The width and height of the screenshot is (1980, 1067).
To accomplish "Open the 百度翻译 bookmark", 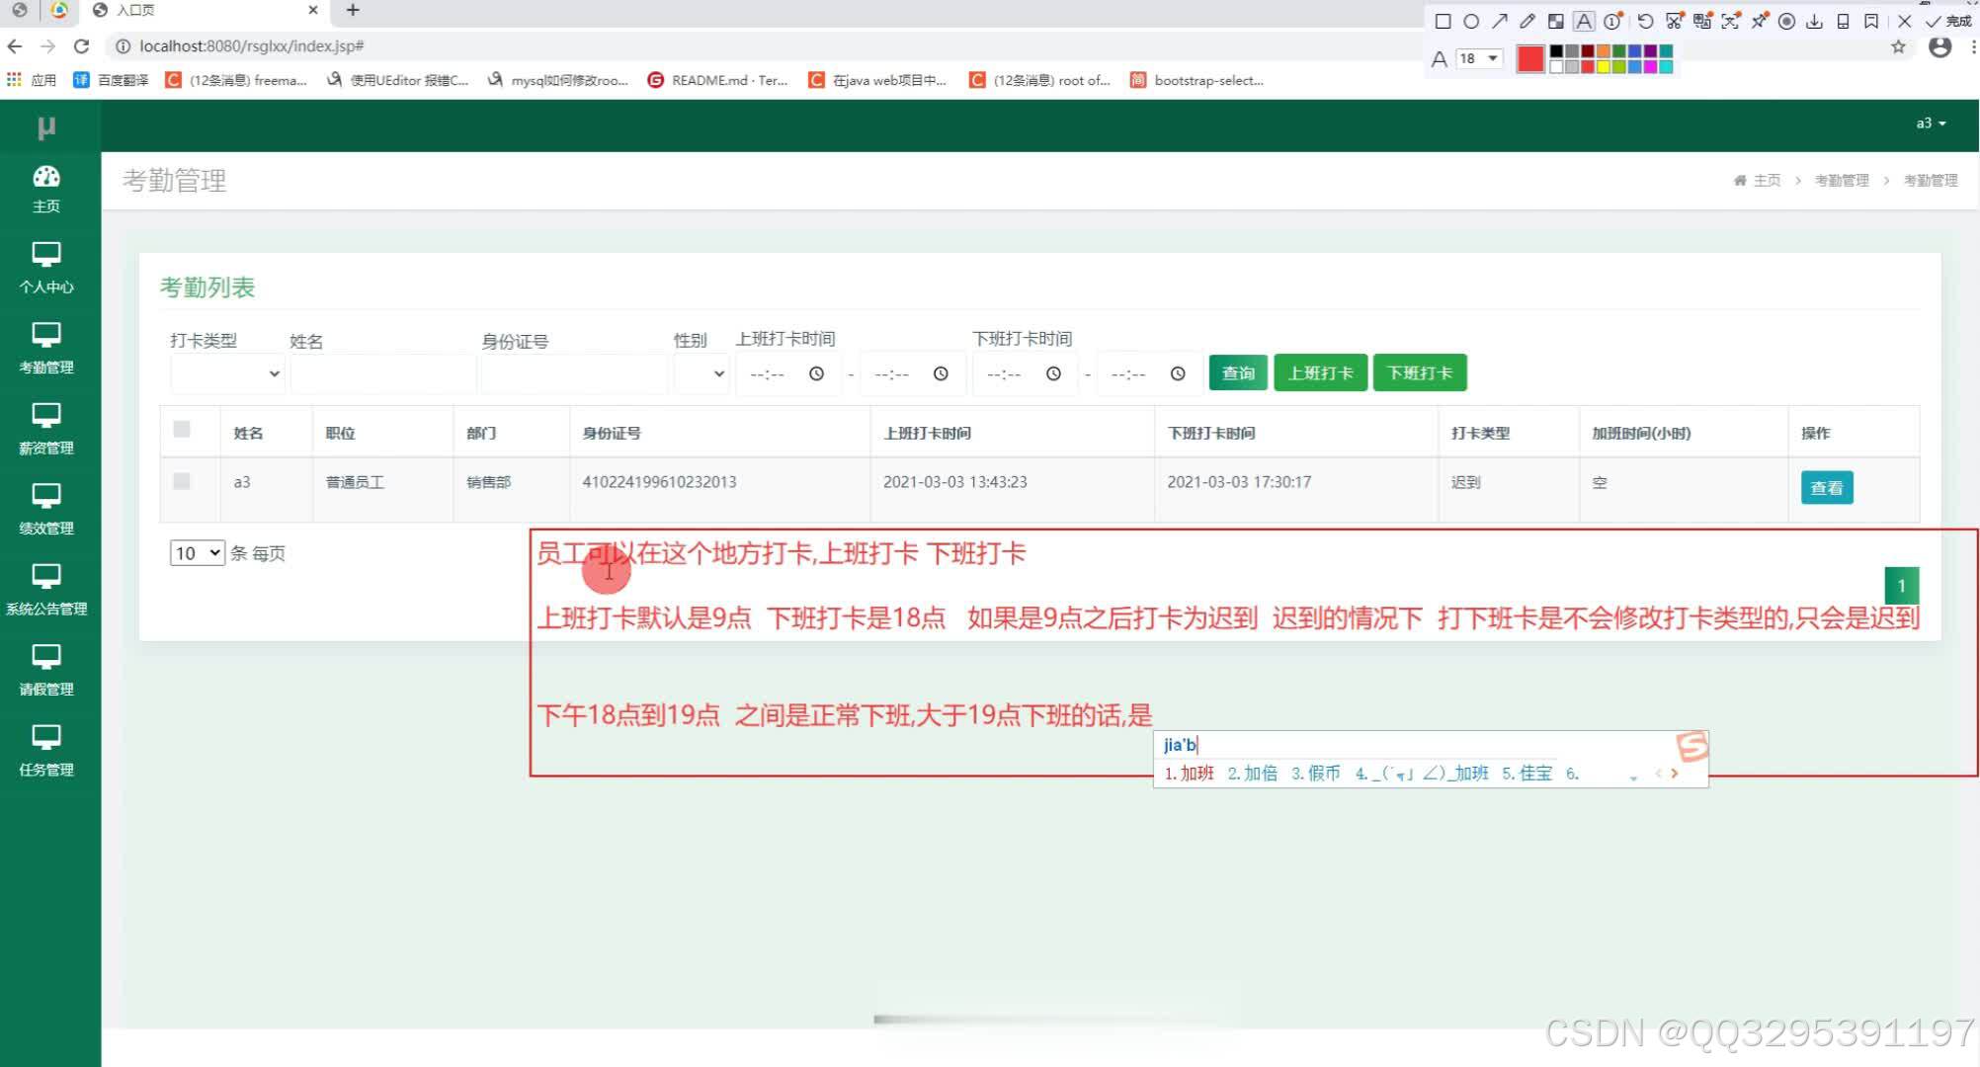I will click(x=112, y=80).
